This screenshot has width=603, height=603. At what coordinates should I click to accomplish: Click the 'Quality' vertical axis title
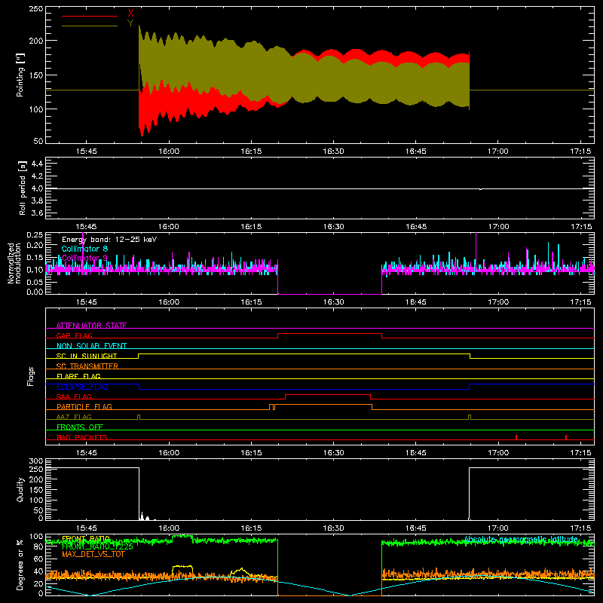click(20, 489)
